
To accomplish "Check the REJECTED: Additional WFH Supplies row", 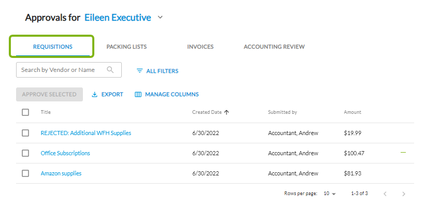I will point(25,133).
